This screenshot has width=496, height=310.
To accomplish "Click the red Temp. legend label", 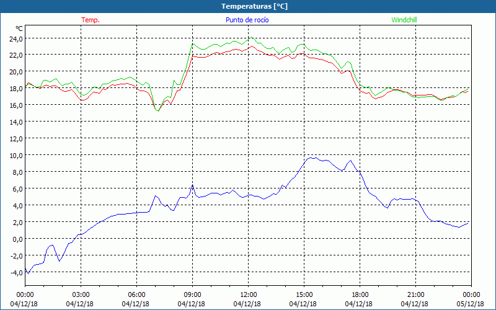I will pyautogui.click(x=91, y=20).
